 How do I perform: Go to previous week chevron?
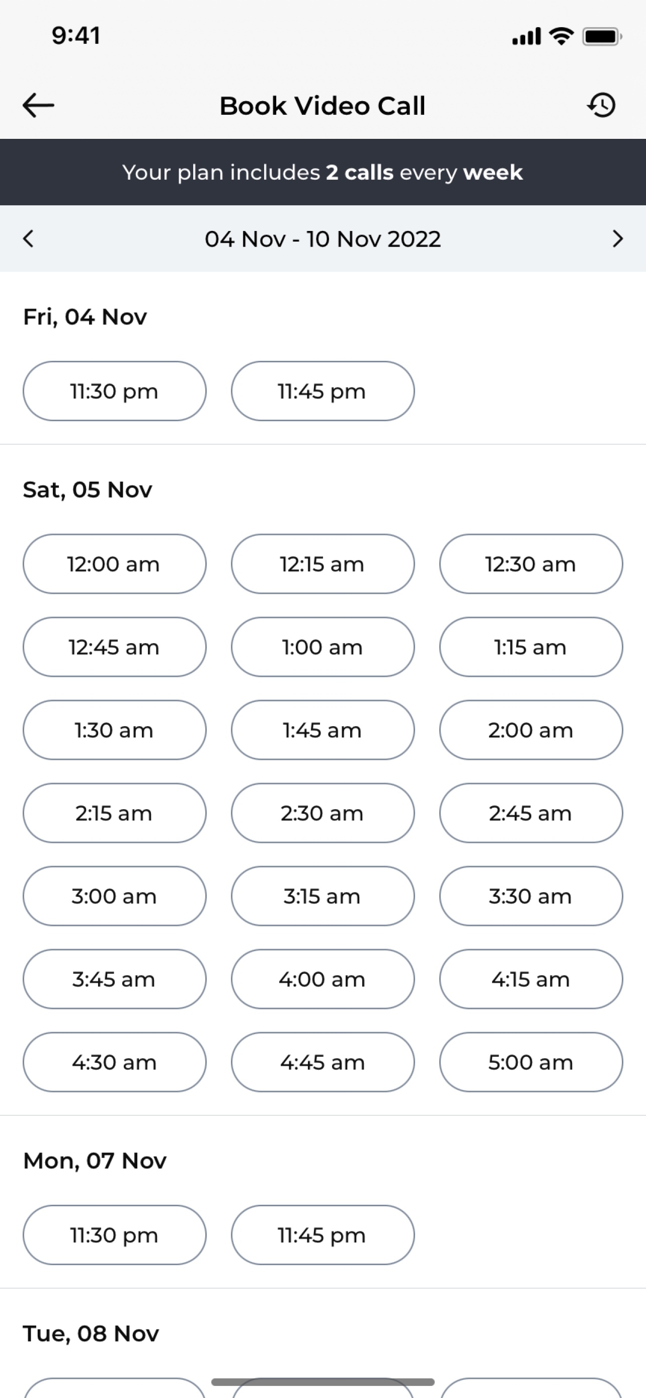click(x=28, y=239)
